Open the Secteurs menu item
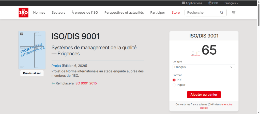Image resolution: width=260 pixels, height=114 pixels. (58, 13)
